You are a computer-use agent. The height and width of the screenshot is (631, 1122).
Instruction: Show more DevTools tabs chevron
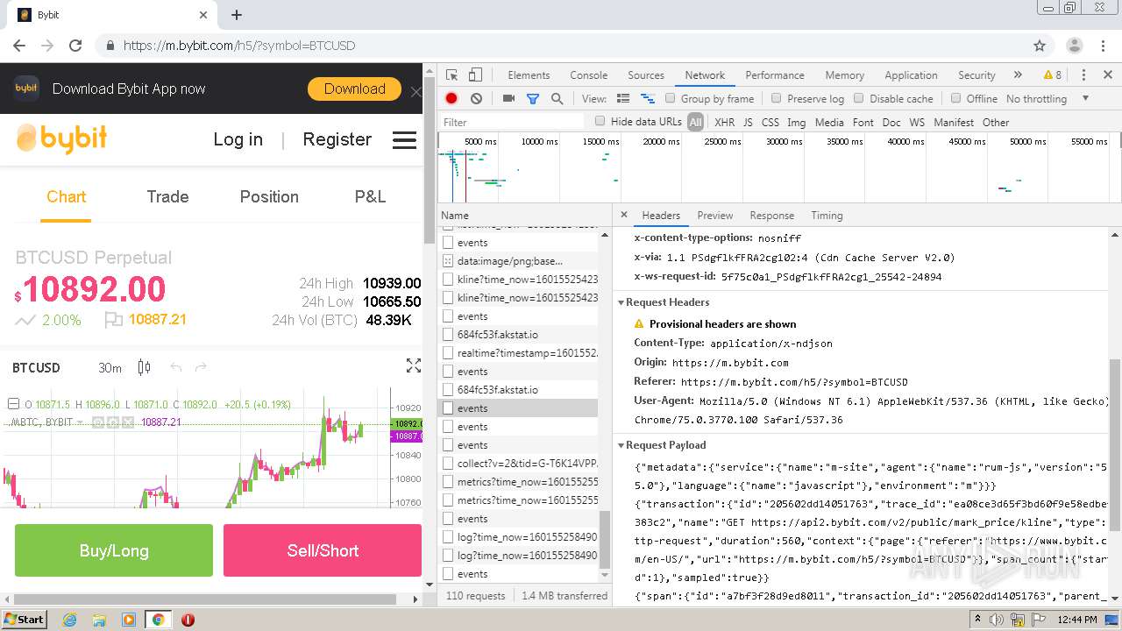click(x=1018, y=75)
